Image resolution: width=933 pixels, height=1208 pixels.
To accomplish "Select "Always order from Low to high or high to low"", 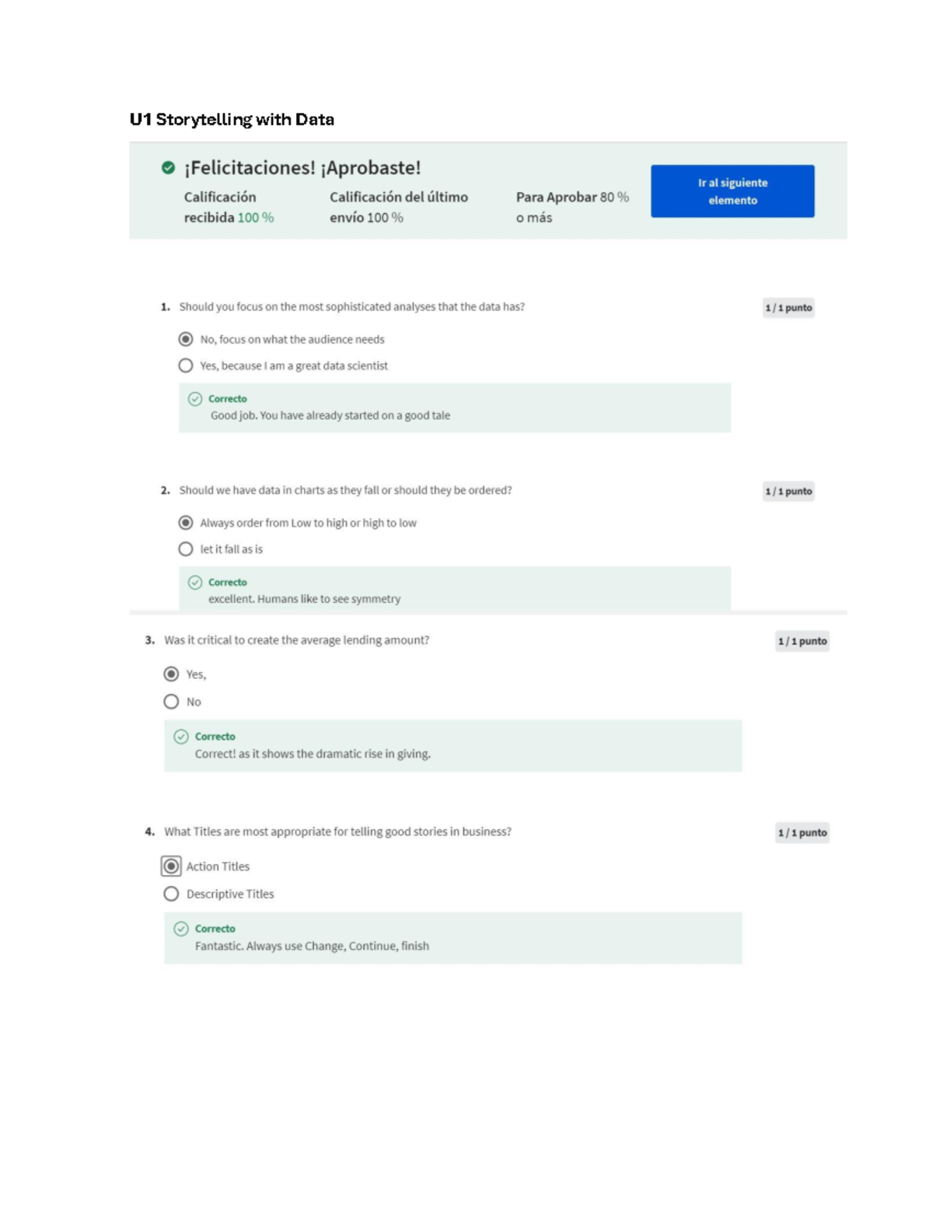I will click(185, 522).
